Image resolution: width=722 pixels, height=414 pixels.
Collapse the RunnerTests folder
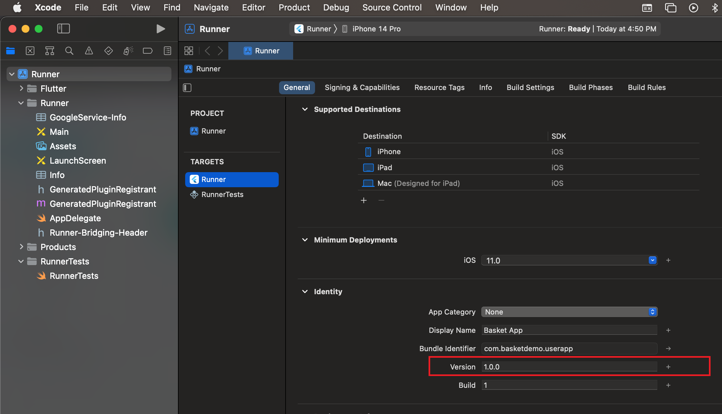(x=21, y=261)
